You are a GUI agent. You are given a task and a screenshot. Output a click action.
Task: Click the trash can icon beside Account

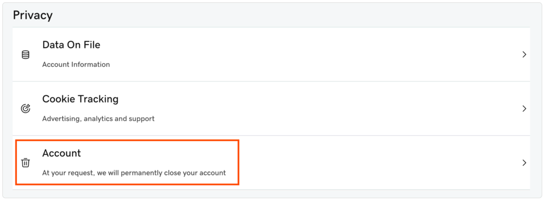26,163
